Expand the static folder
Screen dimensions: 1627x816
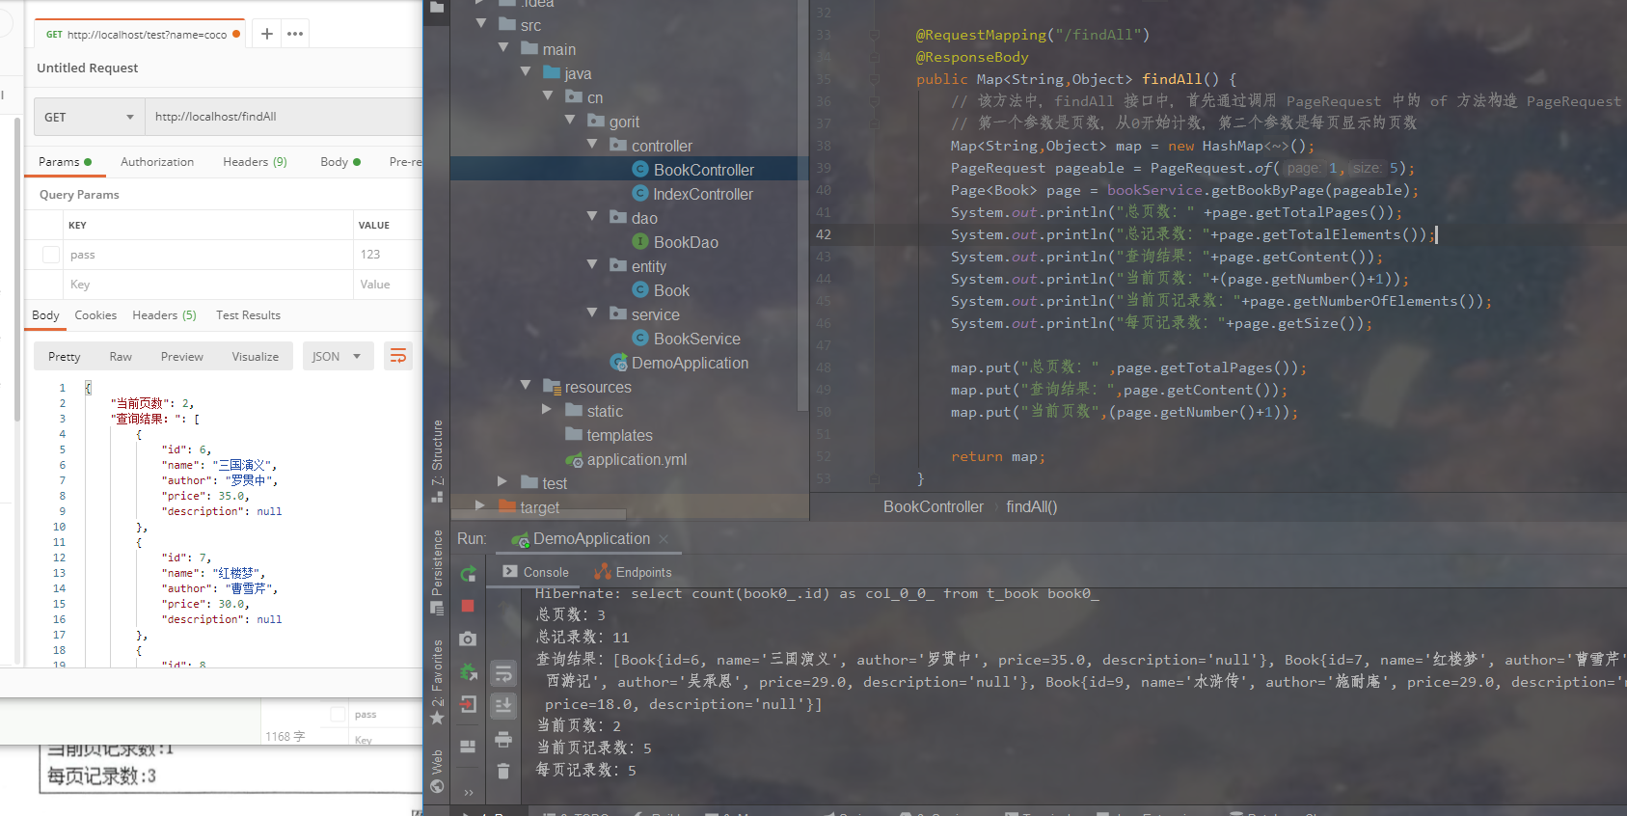[x=548, y=409]
